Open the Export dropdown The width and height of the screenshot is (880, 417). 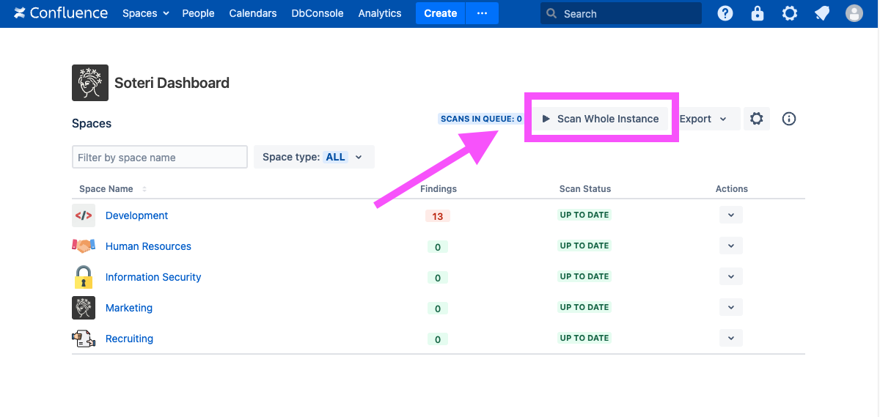[x=703, y=119]
